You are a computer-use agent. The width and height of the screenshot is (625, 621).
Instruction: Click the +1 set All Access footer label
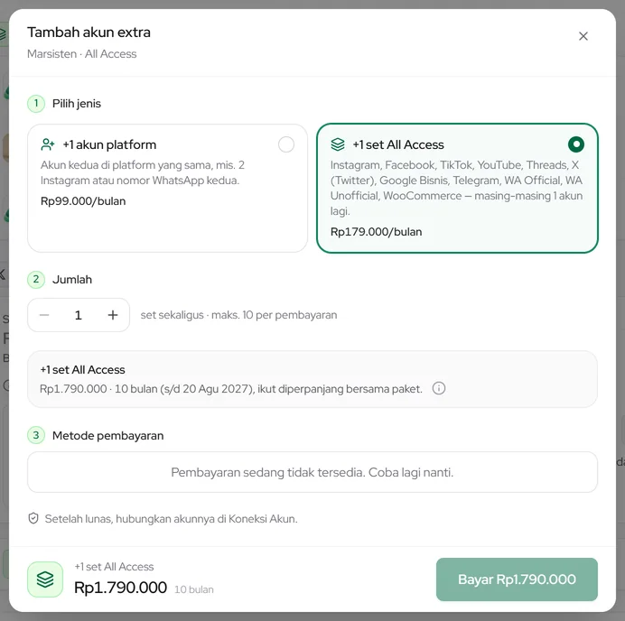pyautogui.click(x=114, y=567)
